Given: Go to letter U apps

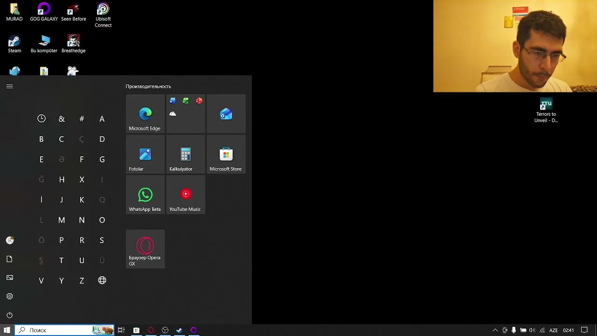Looking at the screenshot, I should point(82,260).
